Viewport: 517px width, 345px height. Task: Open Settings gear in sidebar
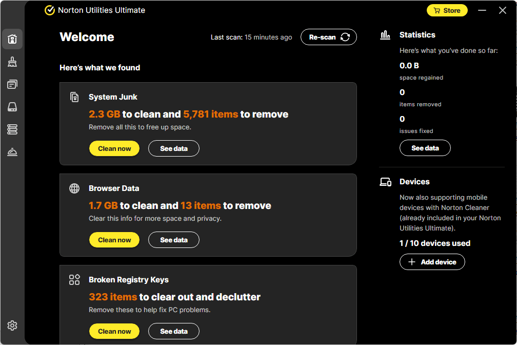point(12,325)
